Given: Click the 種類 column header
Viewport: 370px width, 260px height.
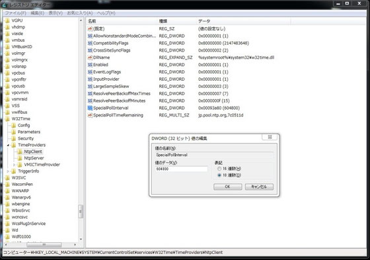Looking at the screenshot, I should [176, 21].
